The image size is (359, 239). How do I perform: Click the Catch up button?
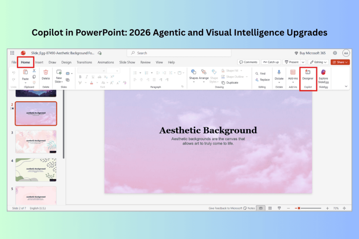(x=271, y=62)
